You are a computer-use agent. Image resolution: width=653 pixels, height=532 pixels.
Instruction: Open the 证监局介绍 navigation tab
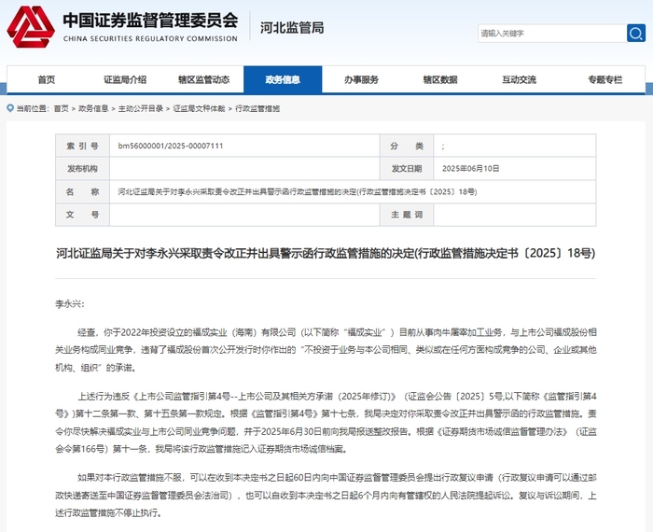(125, 79)
